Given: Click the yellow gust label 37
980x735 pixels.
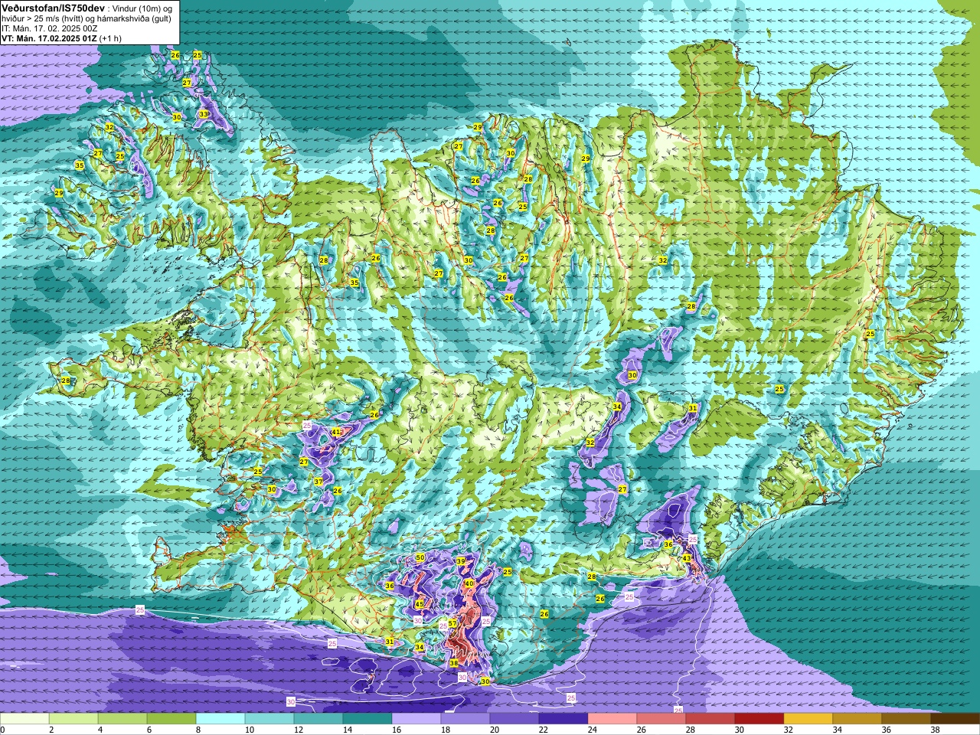Looking at the screenshot, I should (x=318, y=482).
